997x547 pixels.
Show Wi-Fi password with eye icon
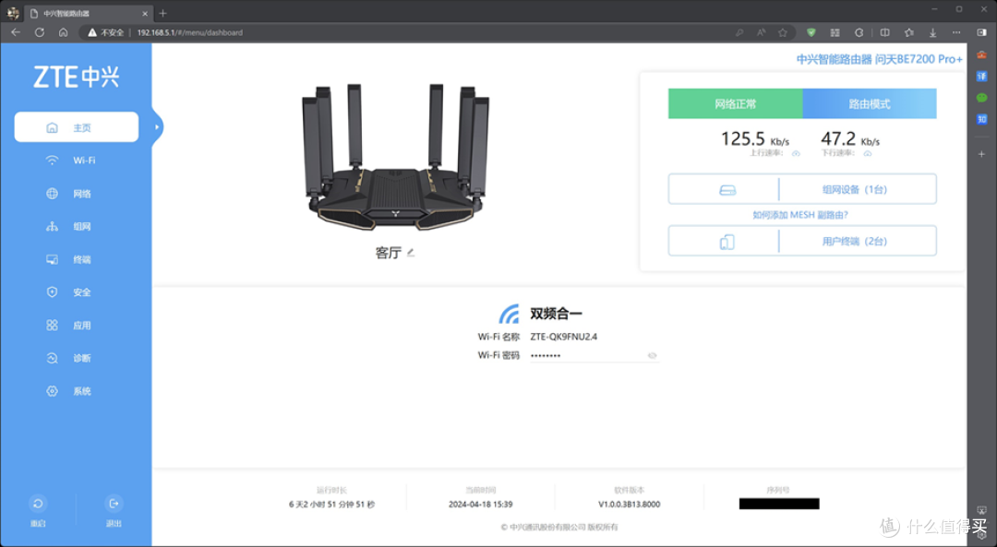(652, 356)
